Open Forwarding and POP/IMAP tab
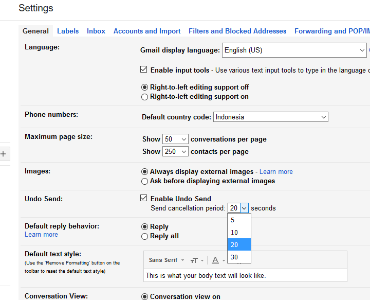 point(332,31)
